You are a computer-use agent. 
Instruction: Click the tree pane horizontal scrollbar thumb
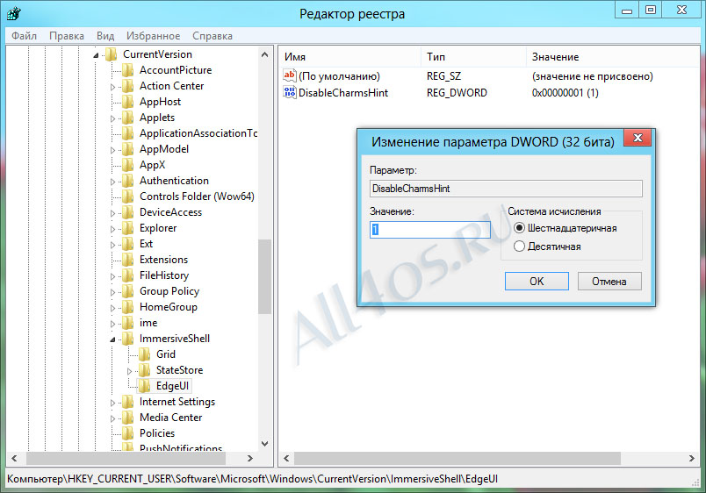pos(126,459)
